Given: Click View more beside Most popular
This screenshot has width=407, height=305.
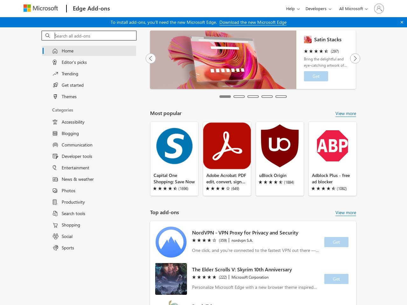Looking at the screenshot, I should click(346, 113).
